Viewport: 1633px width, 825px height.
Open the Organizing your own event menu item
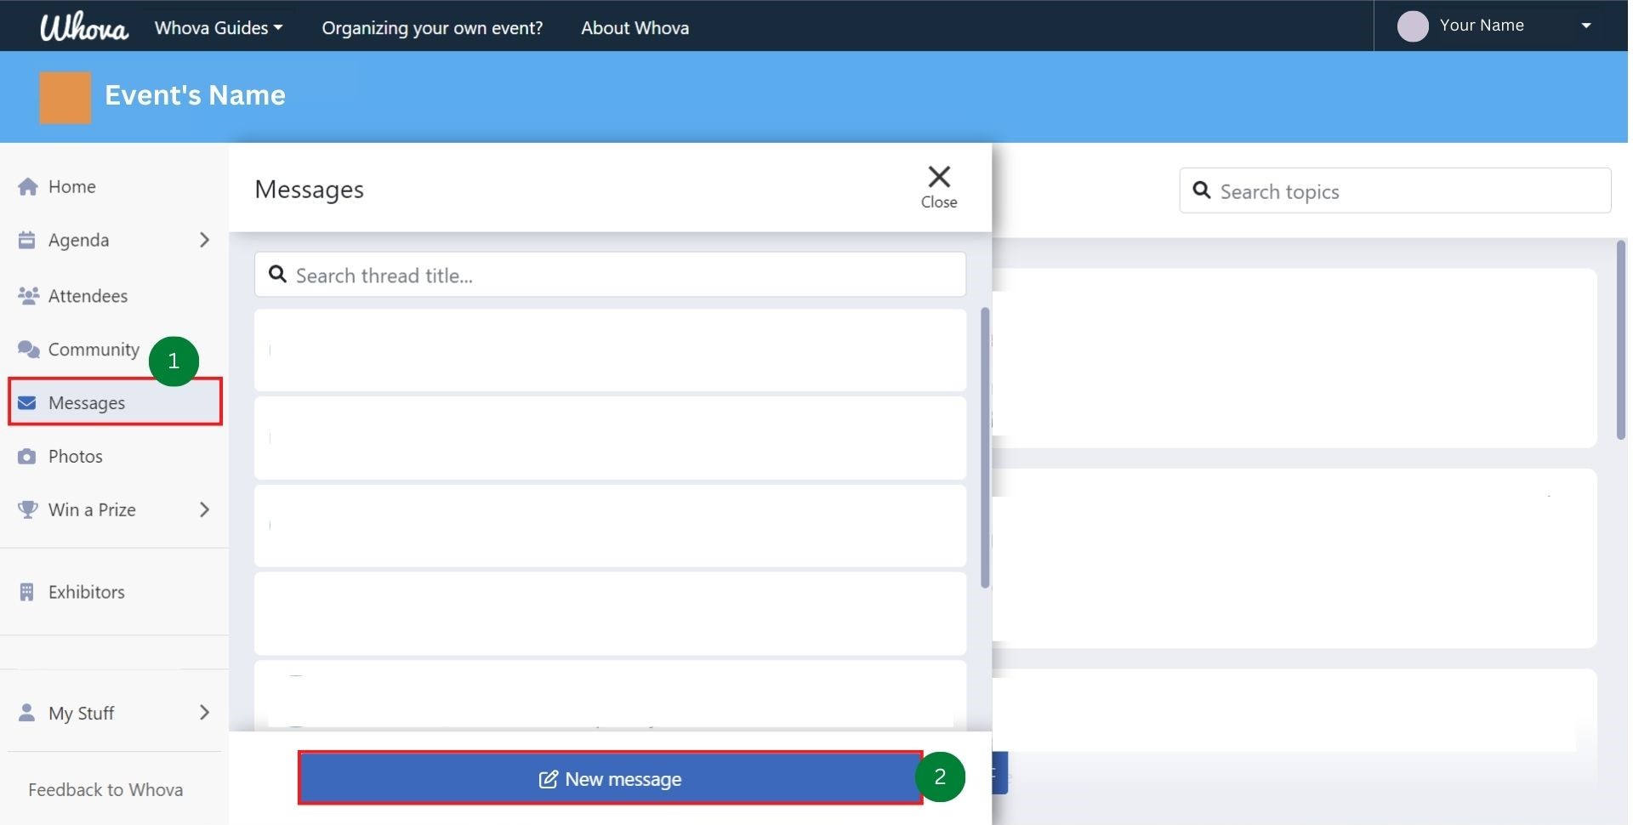click(432, 27)
